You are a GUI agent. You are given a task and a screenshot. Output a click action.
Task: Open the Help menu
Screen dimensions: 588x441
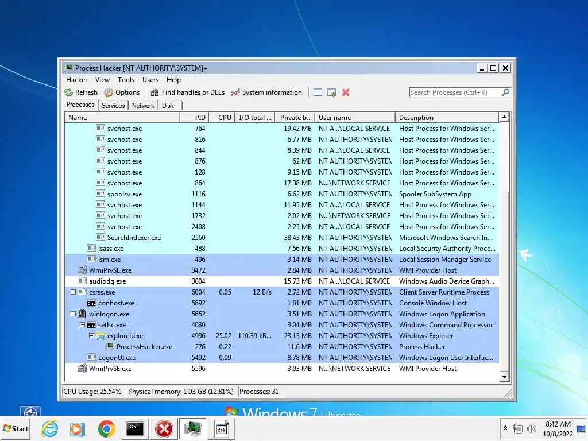click(x=173, y=79)
